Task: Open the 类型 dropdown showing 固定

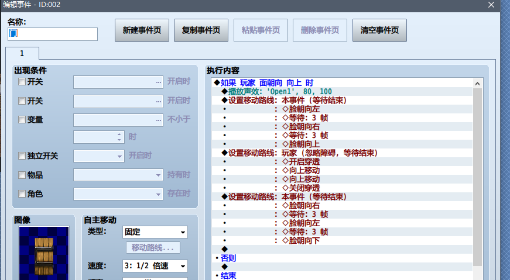Action: 155,232
